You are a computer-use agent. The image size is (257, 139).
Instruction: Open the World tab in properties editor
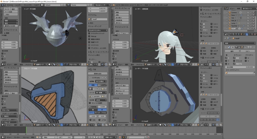pyautogui.click(x=239, y=34)
